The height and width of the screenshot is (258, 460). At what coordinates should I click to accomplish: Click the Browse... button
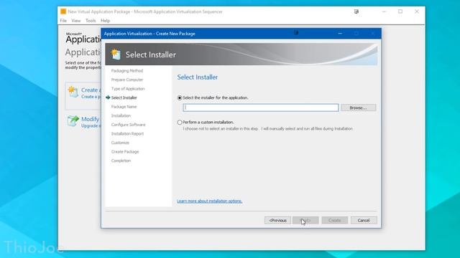coord(358,107)
